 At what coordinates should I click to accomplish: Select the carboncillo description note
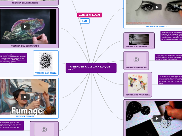(171, 36)
